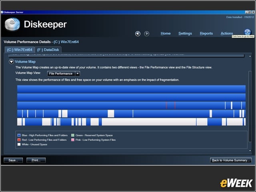
Task: Open the Reports menu
Action: tap(206, 33)
